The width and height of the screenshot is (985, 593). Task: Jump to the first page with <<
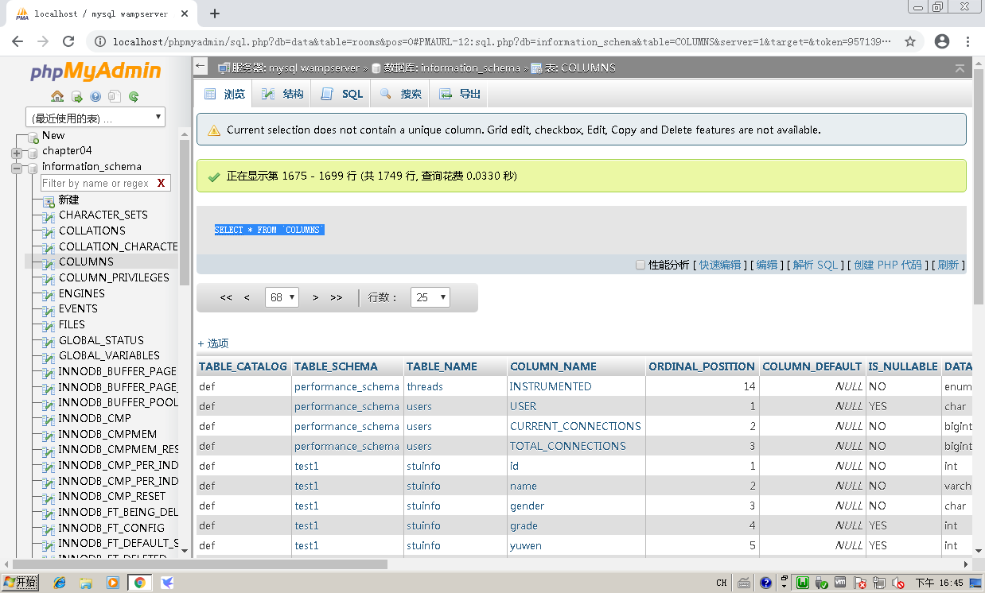(226, 297)
